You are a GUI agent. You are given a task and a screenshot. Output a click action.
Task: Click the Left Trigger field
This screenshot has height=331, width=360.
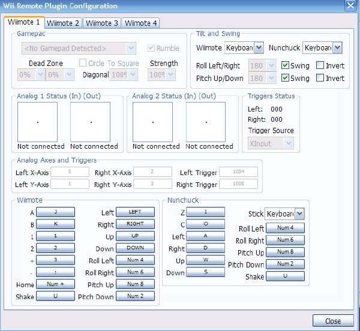(x=238, y=171)
